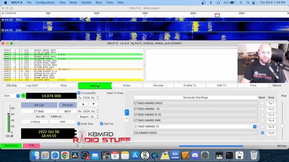The image size is (289, 162).
Task: Toggle the Tx even/1st checkbox
Action: tap(79, 93)
